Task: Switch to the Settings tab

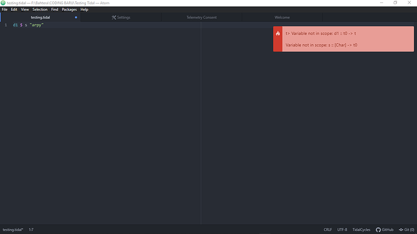Action: (x=121, y=18)
